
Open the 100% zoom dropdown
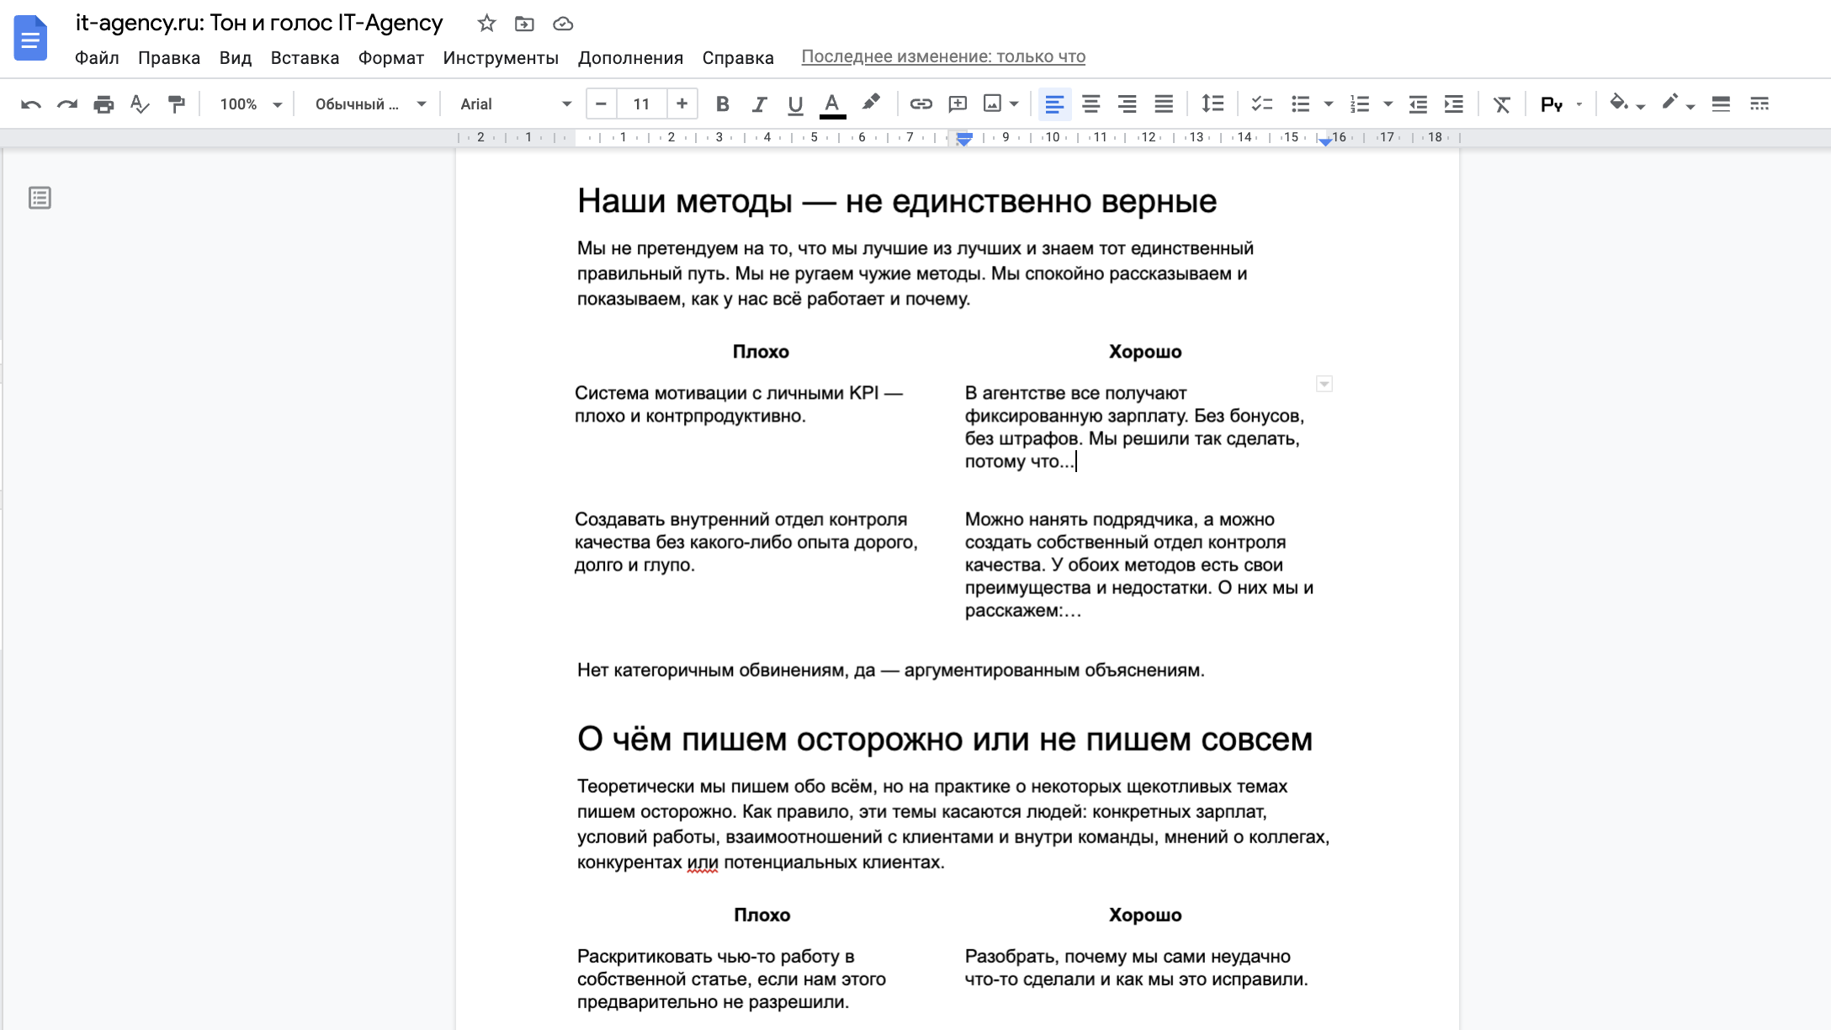[250, 104]
